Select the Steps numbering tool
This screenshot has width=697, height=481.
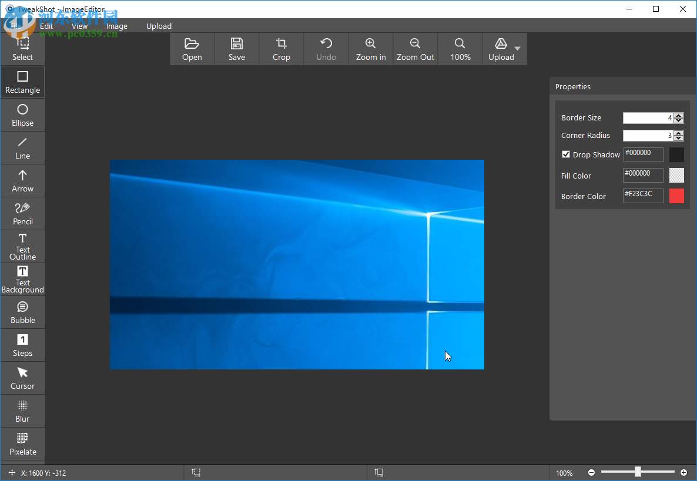pyautogui.click(x=22, y=345)
